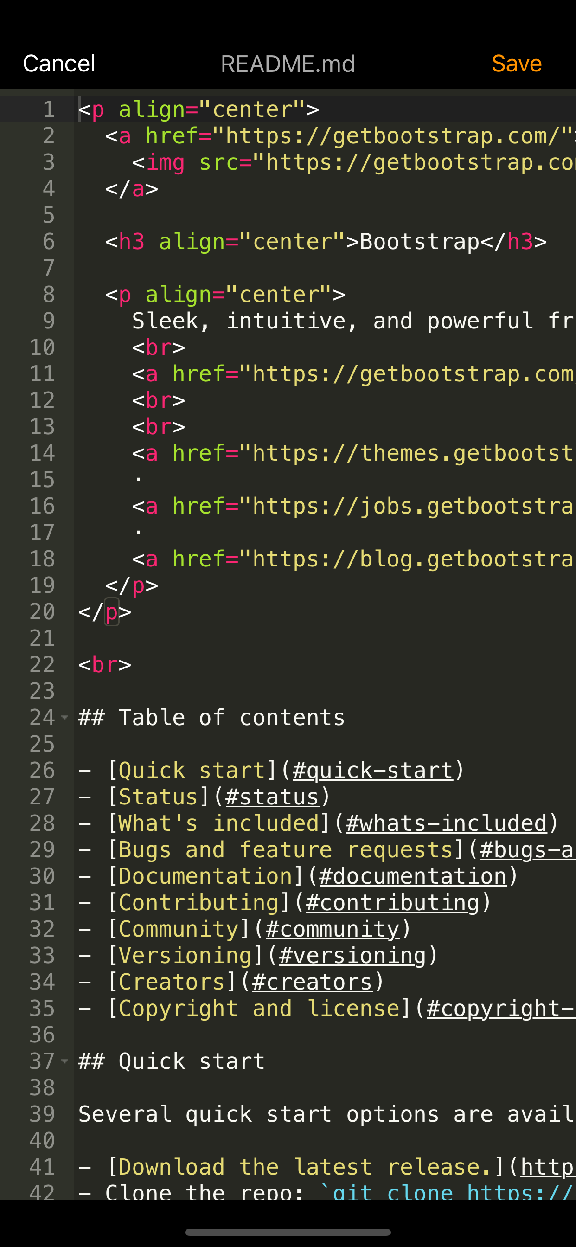
Task: Click "Download the latest release." link label
Action: 305,1167
